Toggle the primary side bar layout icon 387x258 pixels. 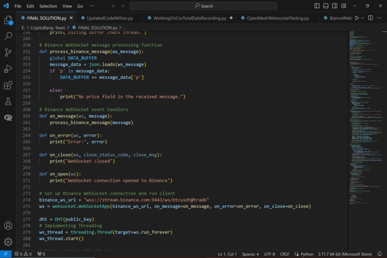point(317,6)
